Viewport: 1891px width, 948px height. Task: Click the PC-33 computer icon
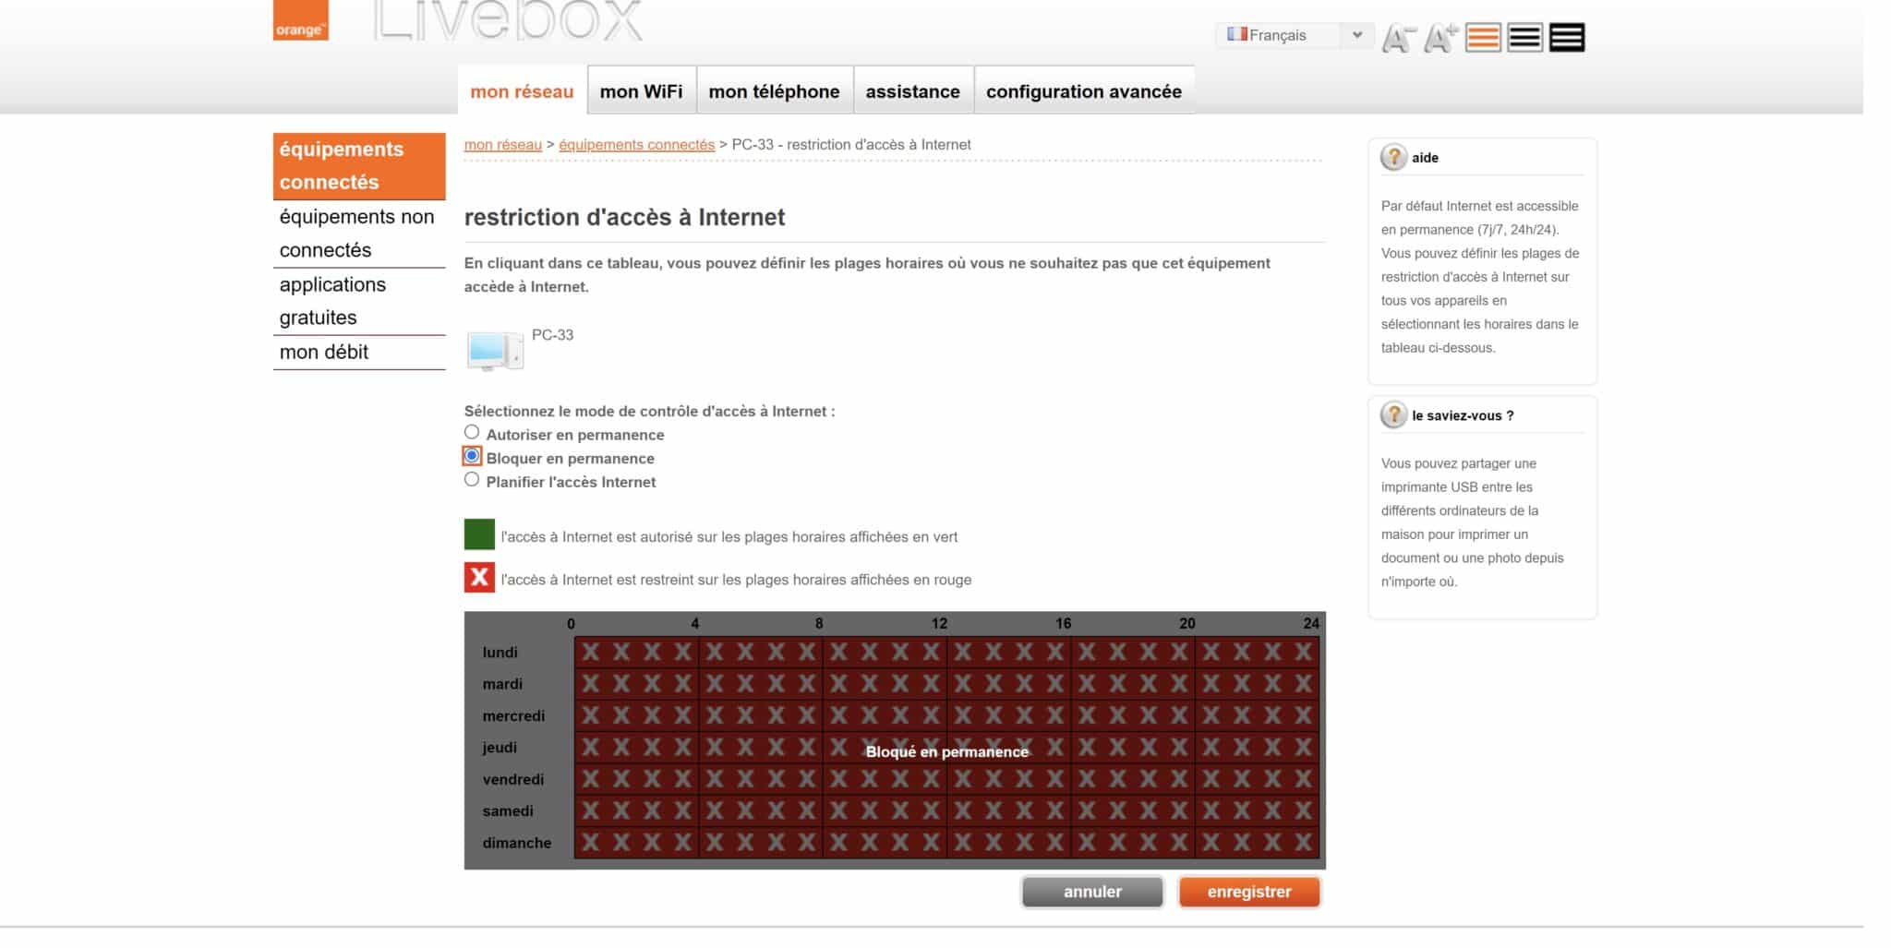495,351
